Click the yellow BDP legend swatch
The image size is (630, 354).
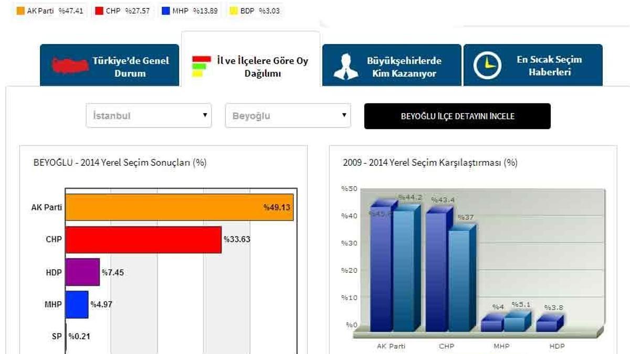pyautogui.click(x=234, y=10)
